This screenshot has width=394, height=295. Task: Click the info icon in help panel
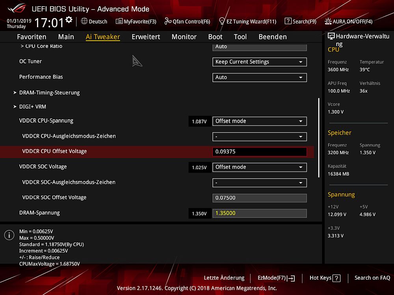click(x=9, y=235)
